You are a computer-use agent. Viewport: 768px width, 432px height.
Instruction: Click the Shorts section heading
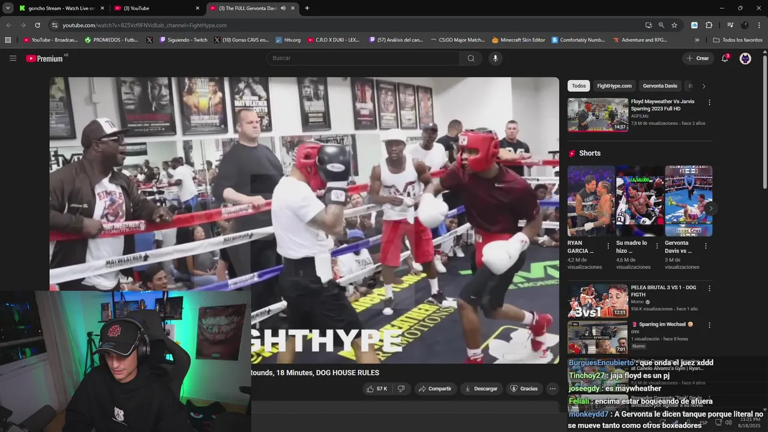[x=590, y=153]
